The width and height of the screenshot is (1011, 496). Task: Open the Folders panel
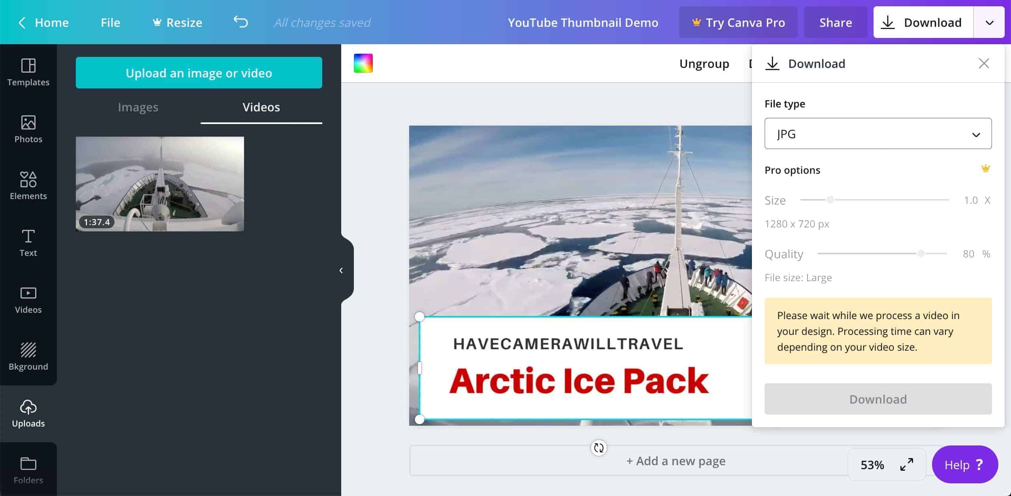28,470
